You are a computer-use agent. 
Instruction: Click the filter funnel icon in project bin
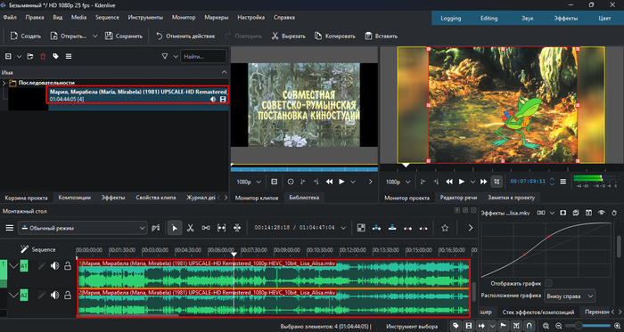(165, 56)
